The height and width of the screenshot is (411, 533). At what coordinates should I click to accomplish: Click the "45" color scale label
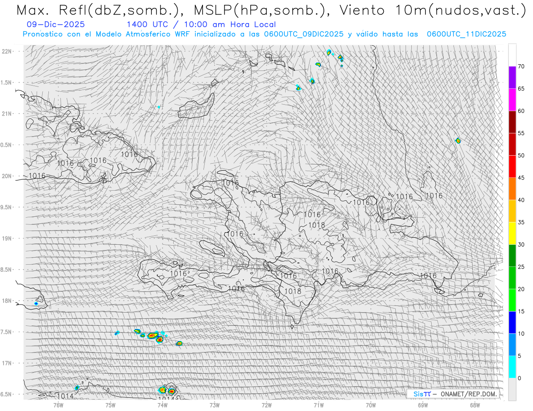pos(521,178)
